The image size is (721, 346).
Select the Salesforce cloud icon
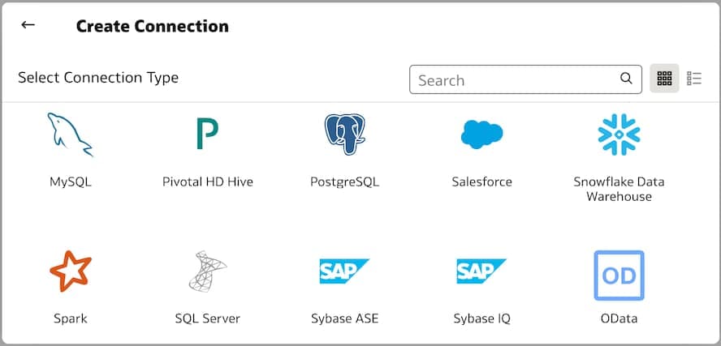[481, 135]
